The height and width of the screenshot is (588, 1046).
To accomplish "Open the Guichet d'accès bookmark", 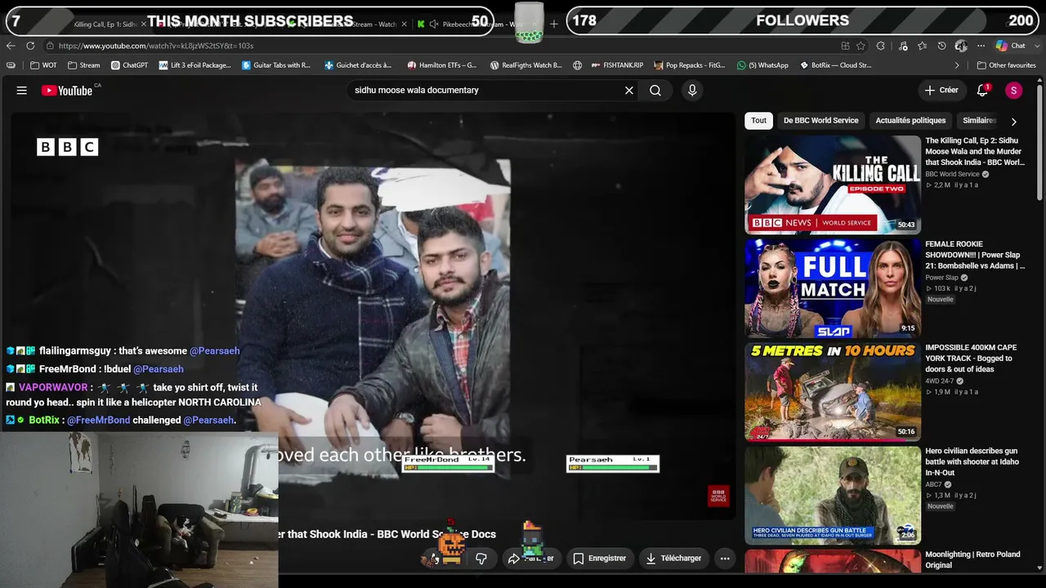I will pyautogui.click(x=359, y=65).
